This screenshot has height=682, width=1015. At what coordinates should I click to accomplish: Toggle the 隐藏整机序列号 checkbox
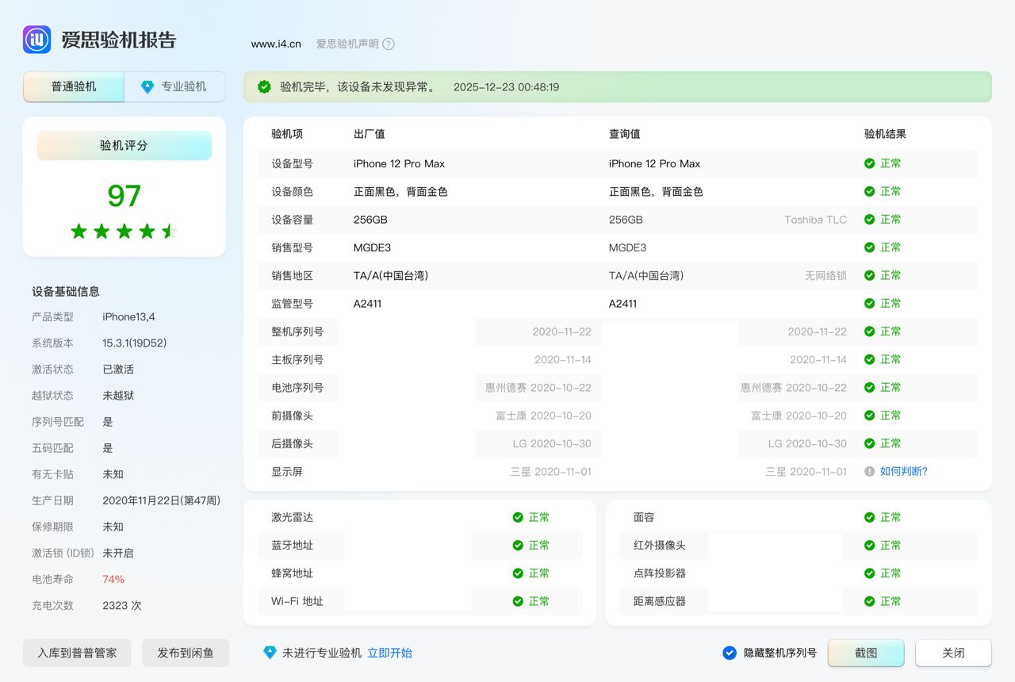point(730,653)
